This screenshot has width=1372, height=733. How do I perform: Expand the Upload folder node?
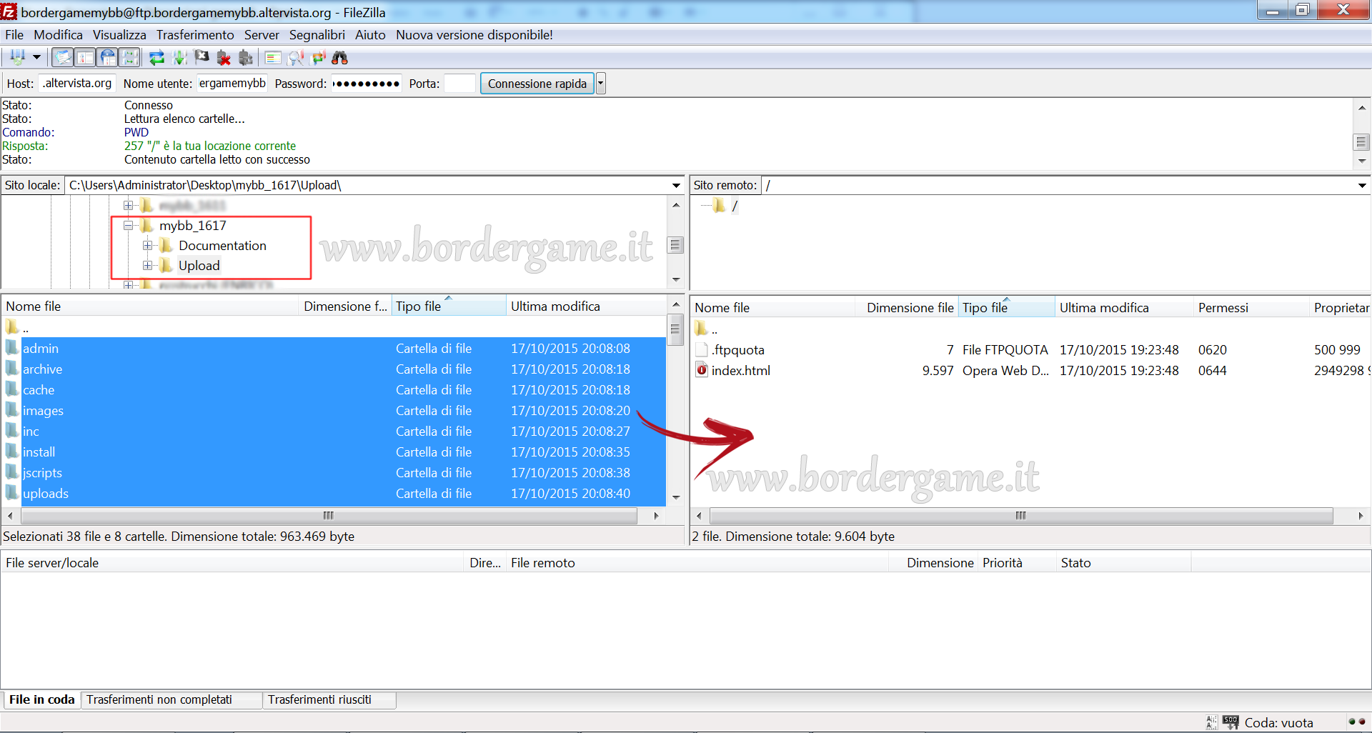coord(148,266)
